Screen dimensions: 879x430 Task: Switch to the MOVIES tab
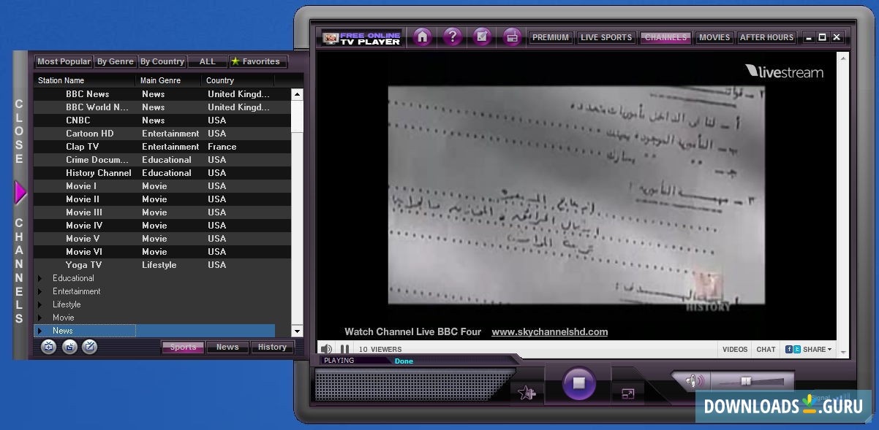[714, 37]
